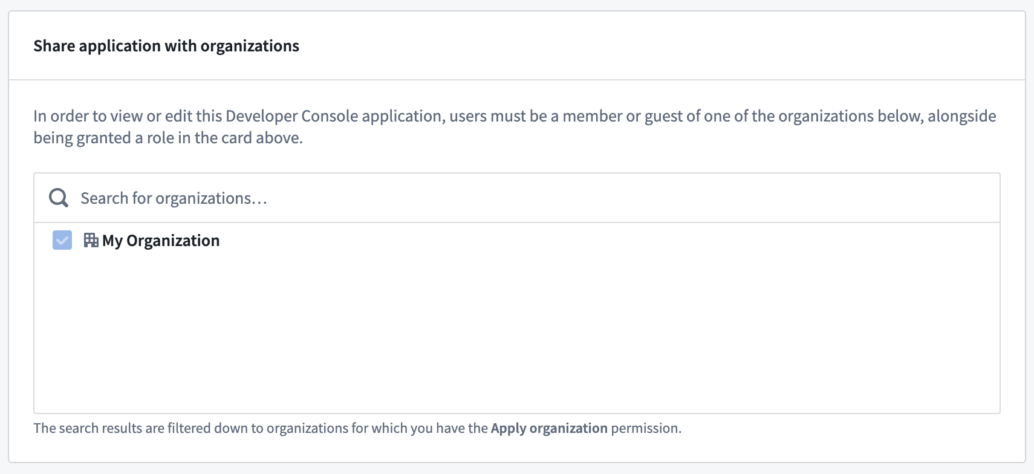Click the icon inside the organization search box
Image resolution: width=1034 pixels, height=474 pixels.
click(58, 197)
